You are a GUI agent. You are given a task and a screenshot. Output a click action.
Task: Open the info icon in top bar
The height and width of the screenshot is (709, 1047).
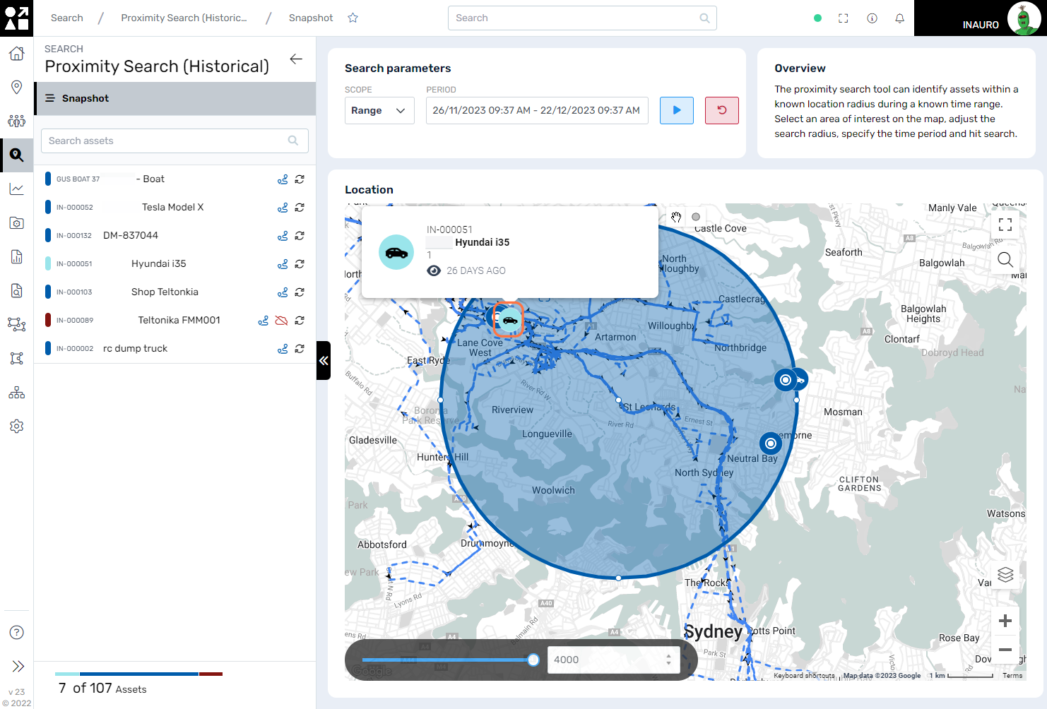[x=872, y=18]
